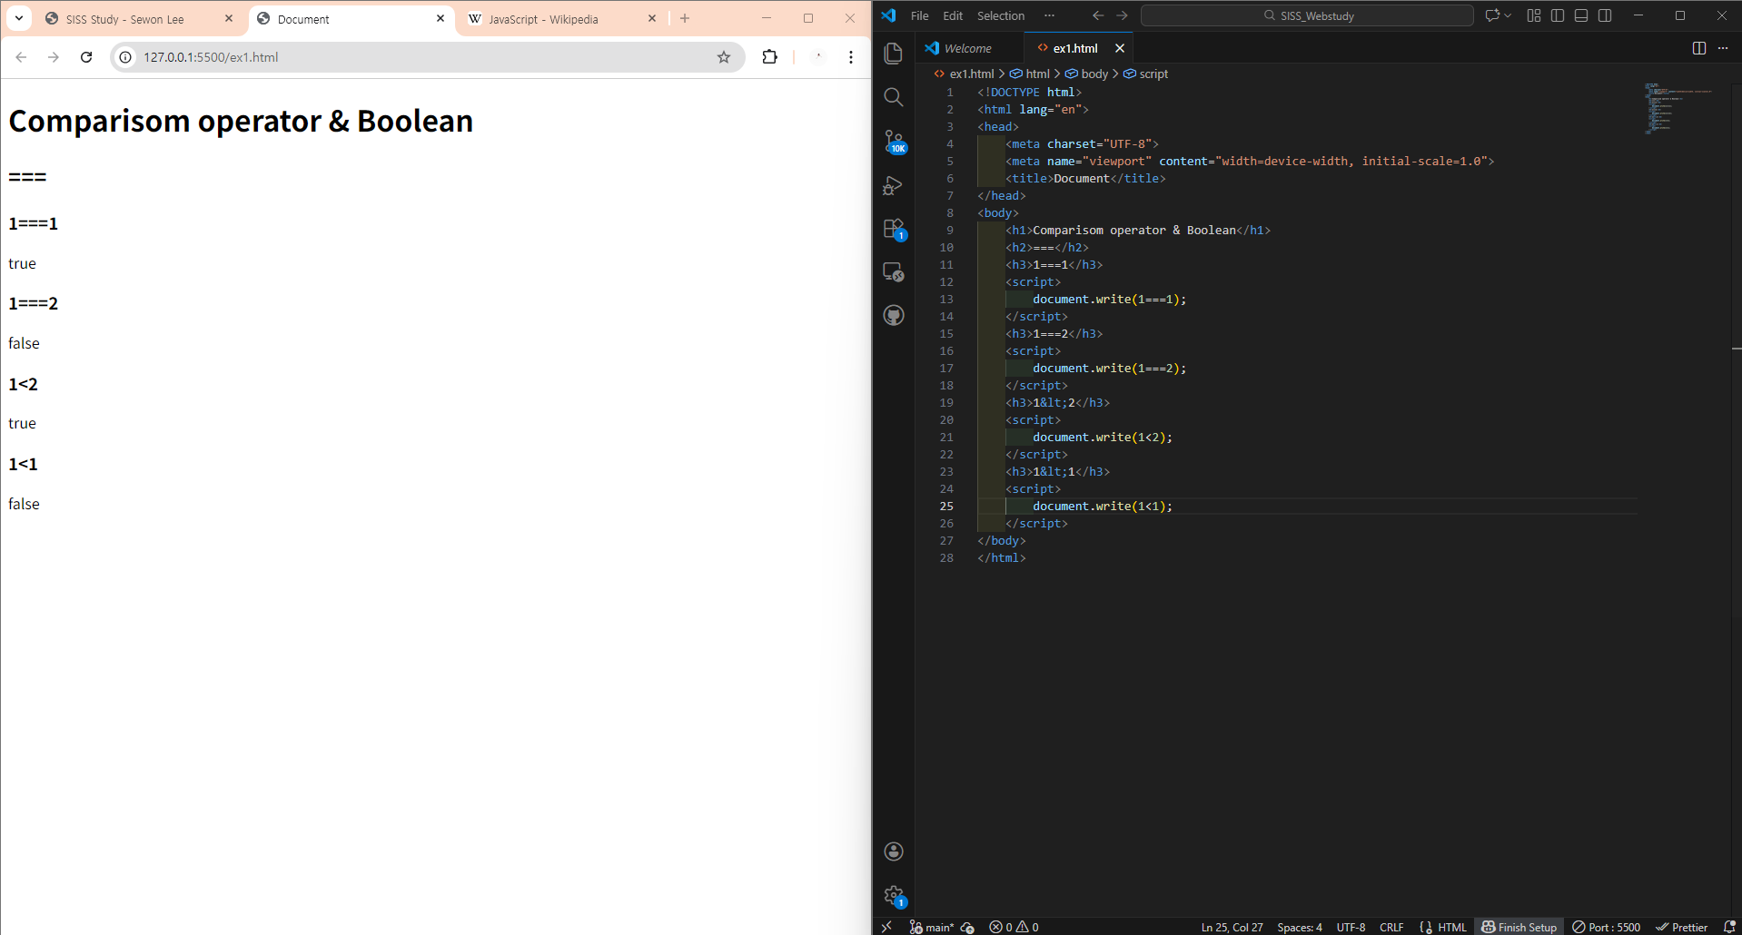Click Finish Setup in status bar
1742x935 pixels.
(x=1519, y=927)
